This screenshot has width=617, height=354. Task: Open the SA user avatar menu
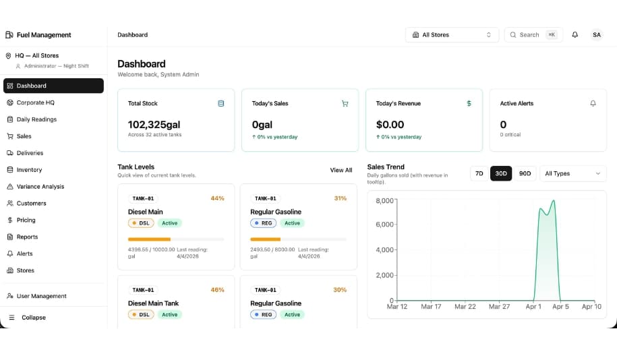click(597, 34)
